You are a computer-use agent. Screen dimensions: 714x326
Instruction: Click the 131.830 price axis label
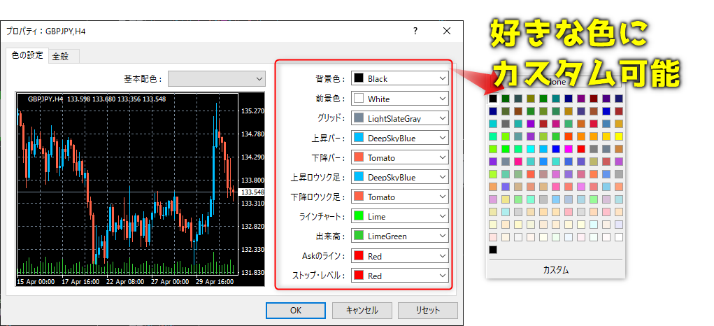click(253, 272)
